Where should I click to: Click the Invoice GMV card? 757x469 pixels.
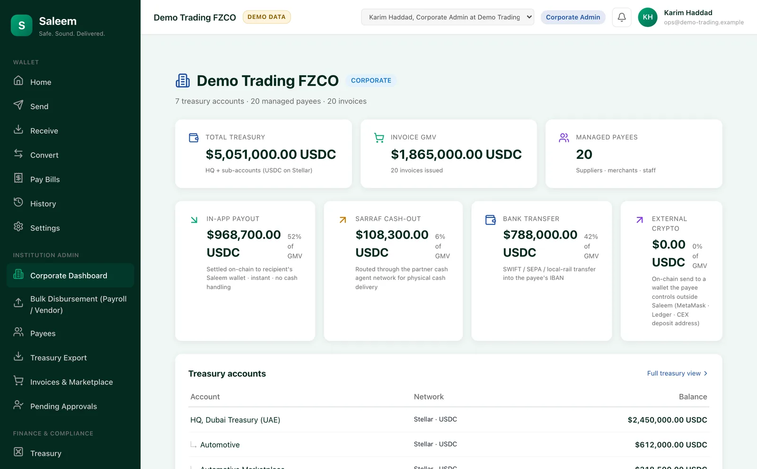tap(449, 154)
